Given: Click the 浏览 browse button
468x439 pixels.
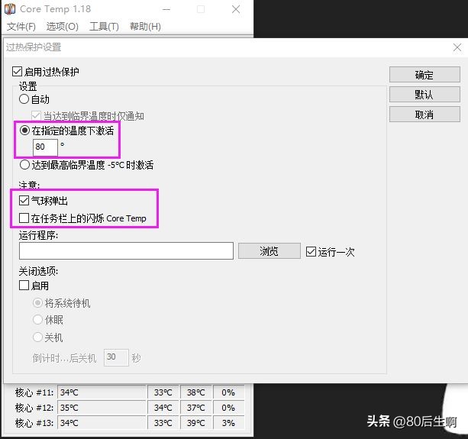Looking at the screenshot, I should (x=270, y=250).
